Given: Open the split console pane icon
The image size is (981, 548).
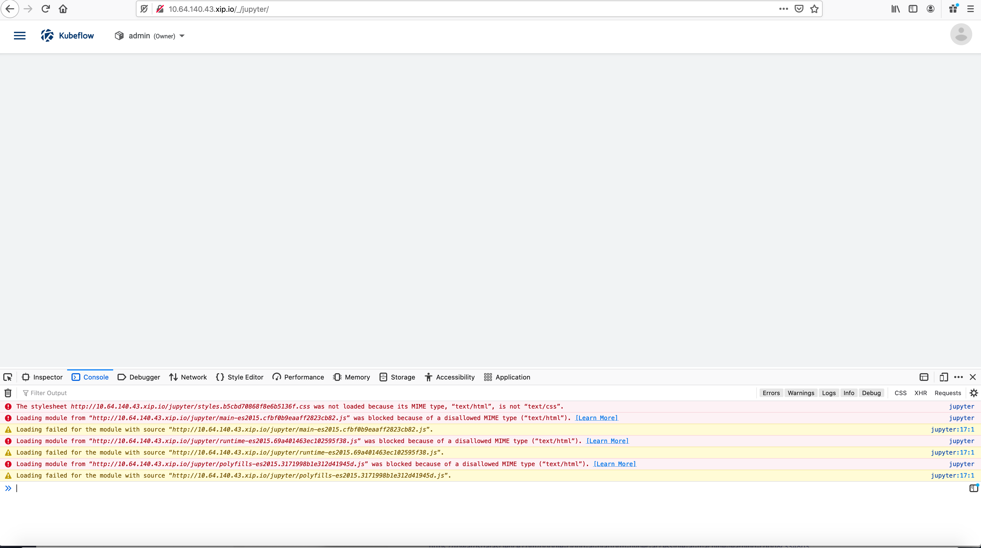Looking at the screenshot, I should coord(923,377).
